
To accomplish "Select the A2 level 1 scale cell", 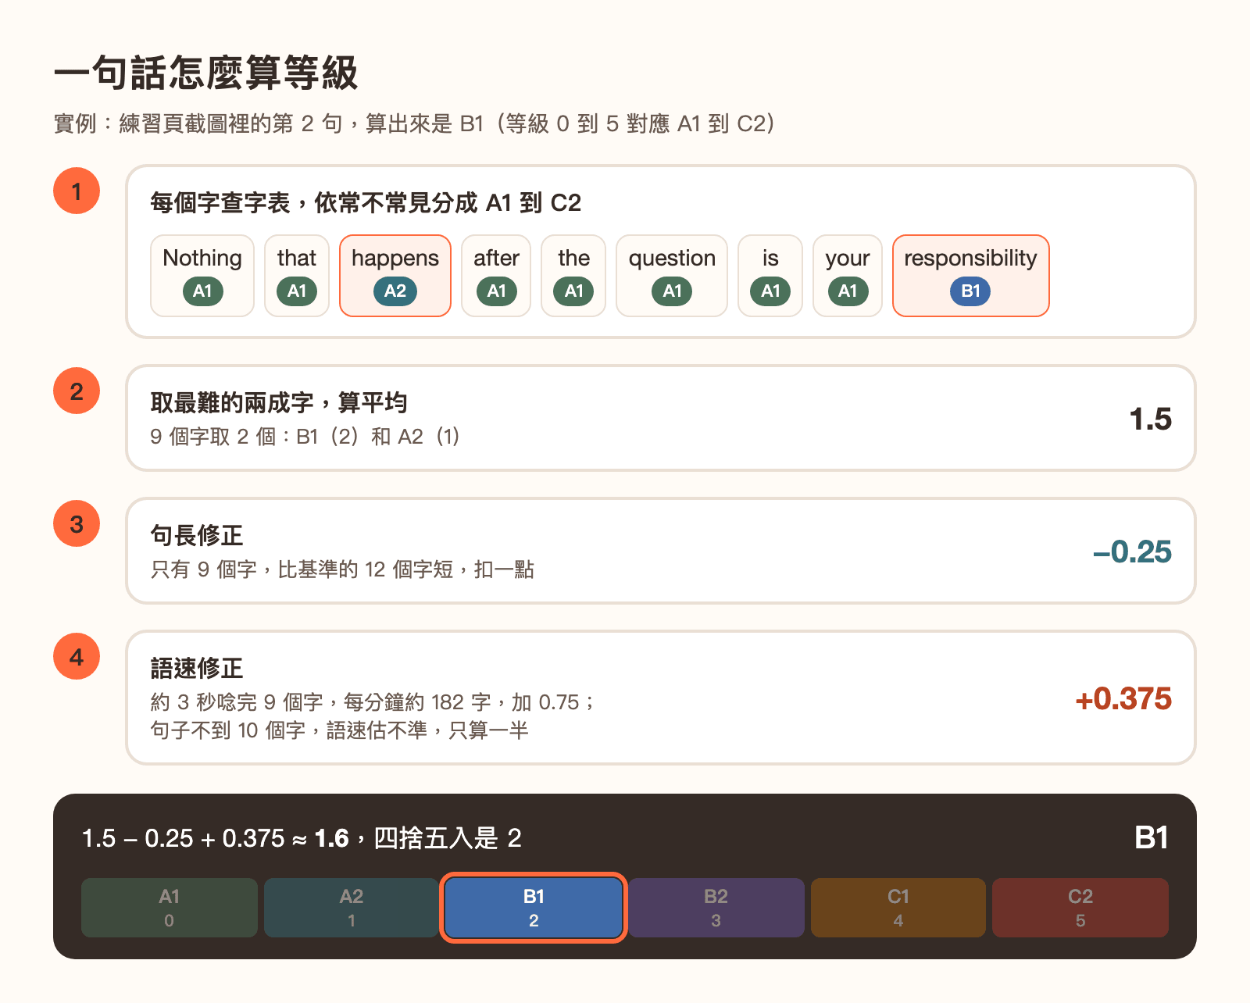I will pos(352,908).
